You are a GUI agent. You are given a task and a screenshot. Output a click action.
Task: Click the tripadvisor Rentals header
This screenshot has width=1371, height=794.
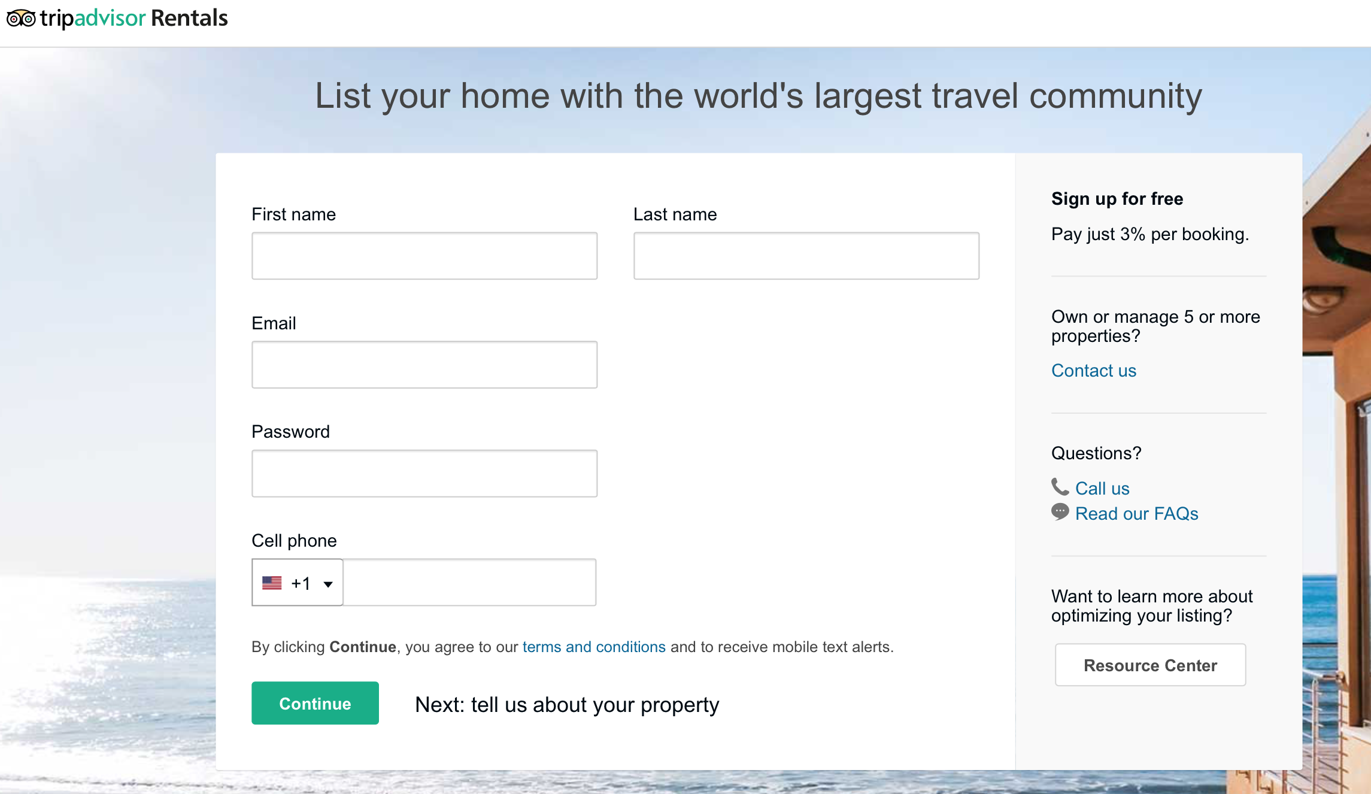[117, 18]
